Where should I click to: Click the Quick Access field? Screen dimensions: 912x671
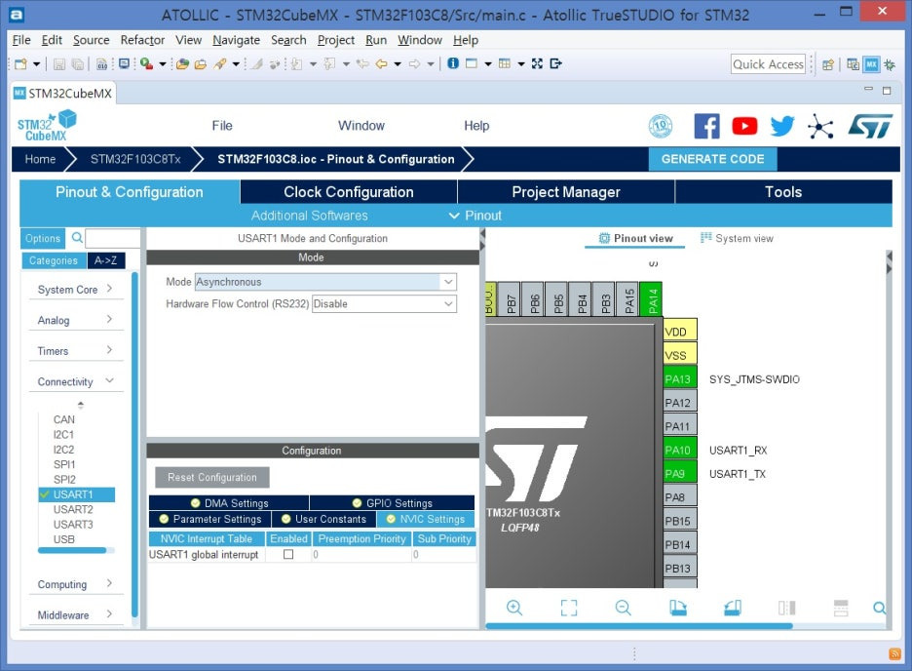pyautogui.click(x=769, y=64)
